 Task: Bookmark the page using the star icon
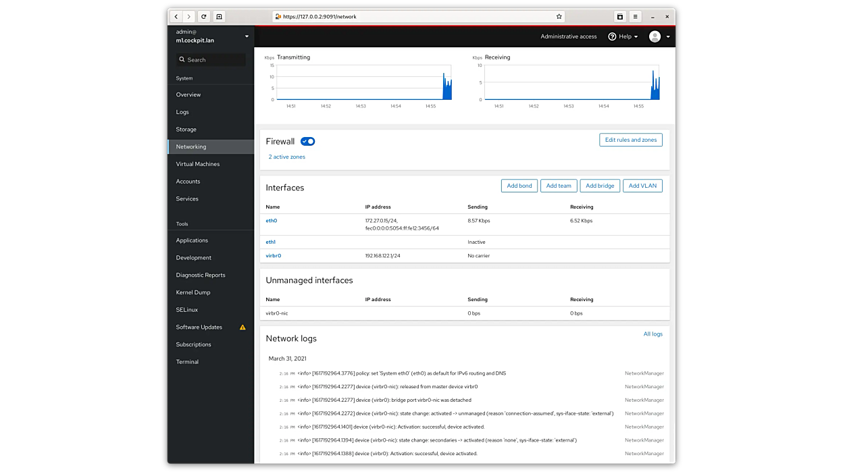tap(559, 17)
